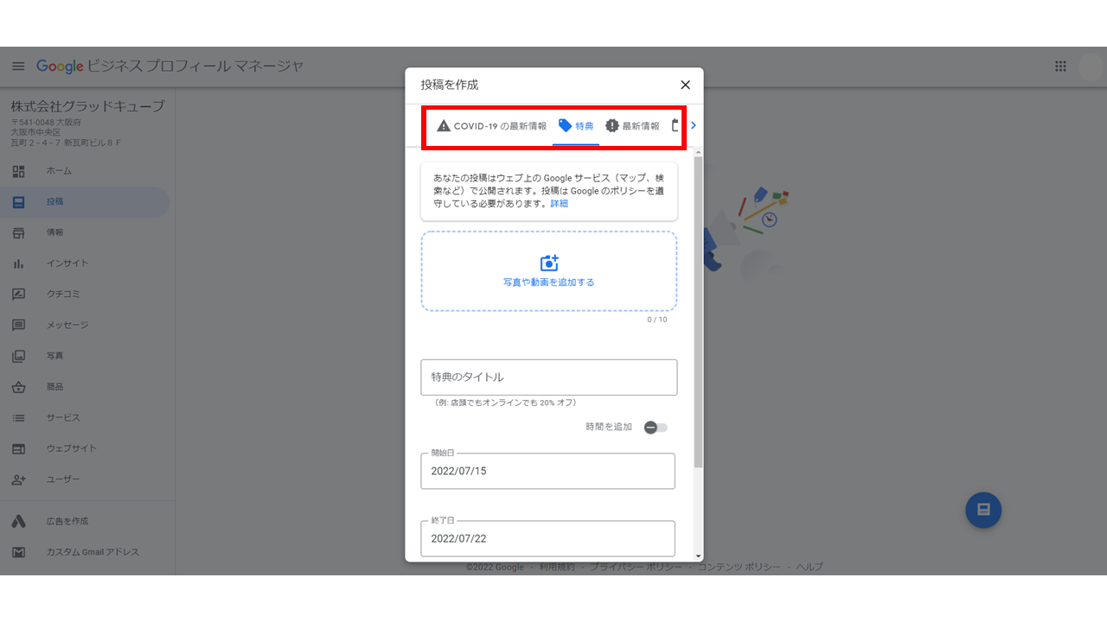1107x622 pixels.
Task: Click the ユーザー add person icon
Action: [x=18, y=479]
